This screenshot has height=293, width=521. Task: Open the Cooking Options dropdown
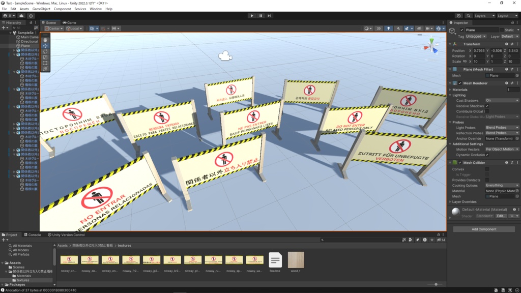[502, 185]
